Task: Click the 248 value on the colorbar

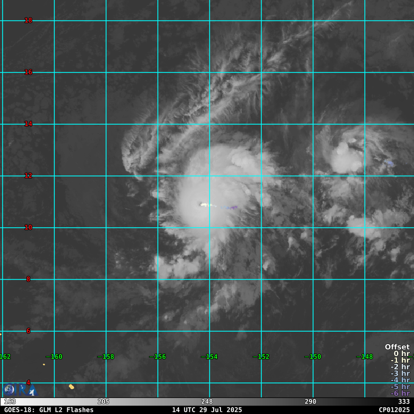Action: pos(207,402)
